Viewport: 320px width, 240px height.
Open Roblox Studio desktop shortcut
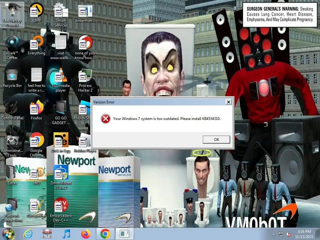coord(82,110)
